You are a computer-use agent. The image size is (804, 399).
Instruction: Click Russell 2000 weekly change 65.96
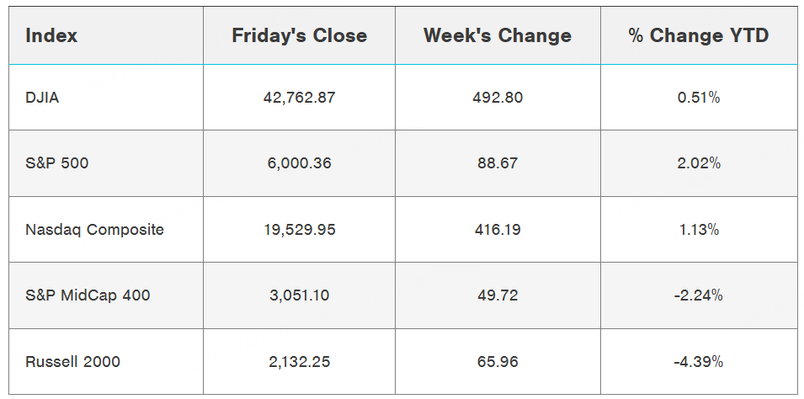click(498, 362)
